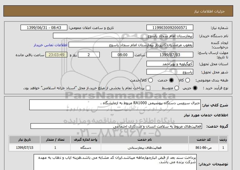Click the deadline date field 1399/07/03
The image size is (240, 170).
[x=170, y=55]
